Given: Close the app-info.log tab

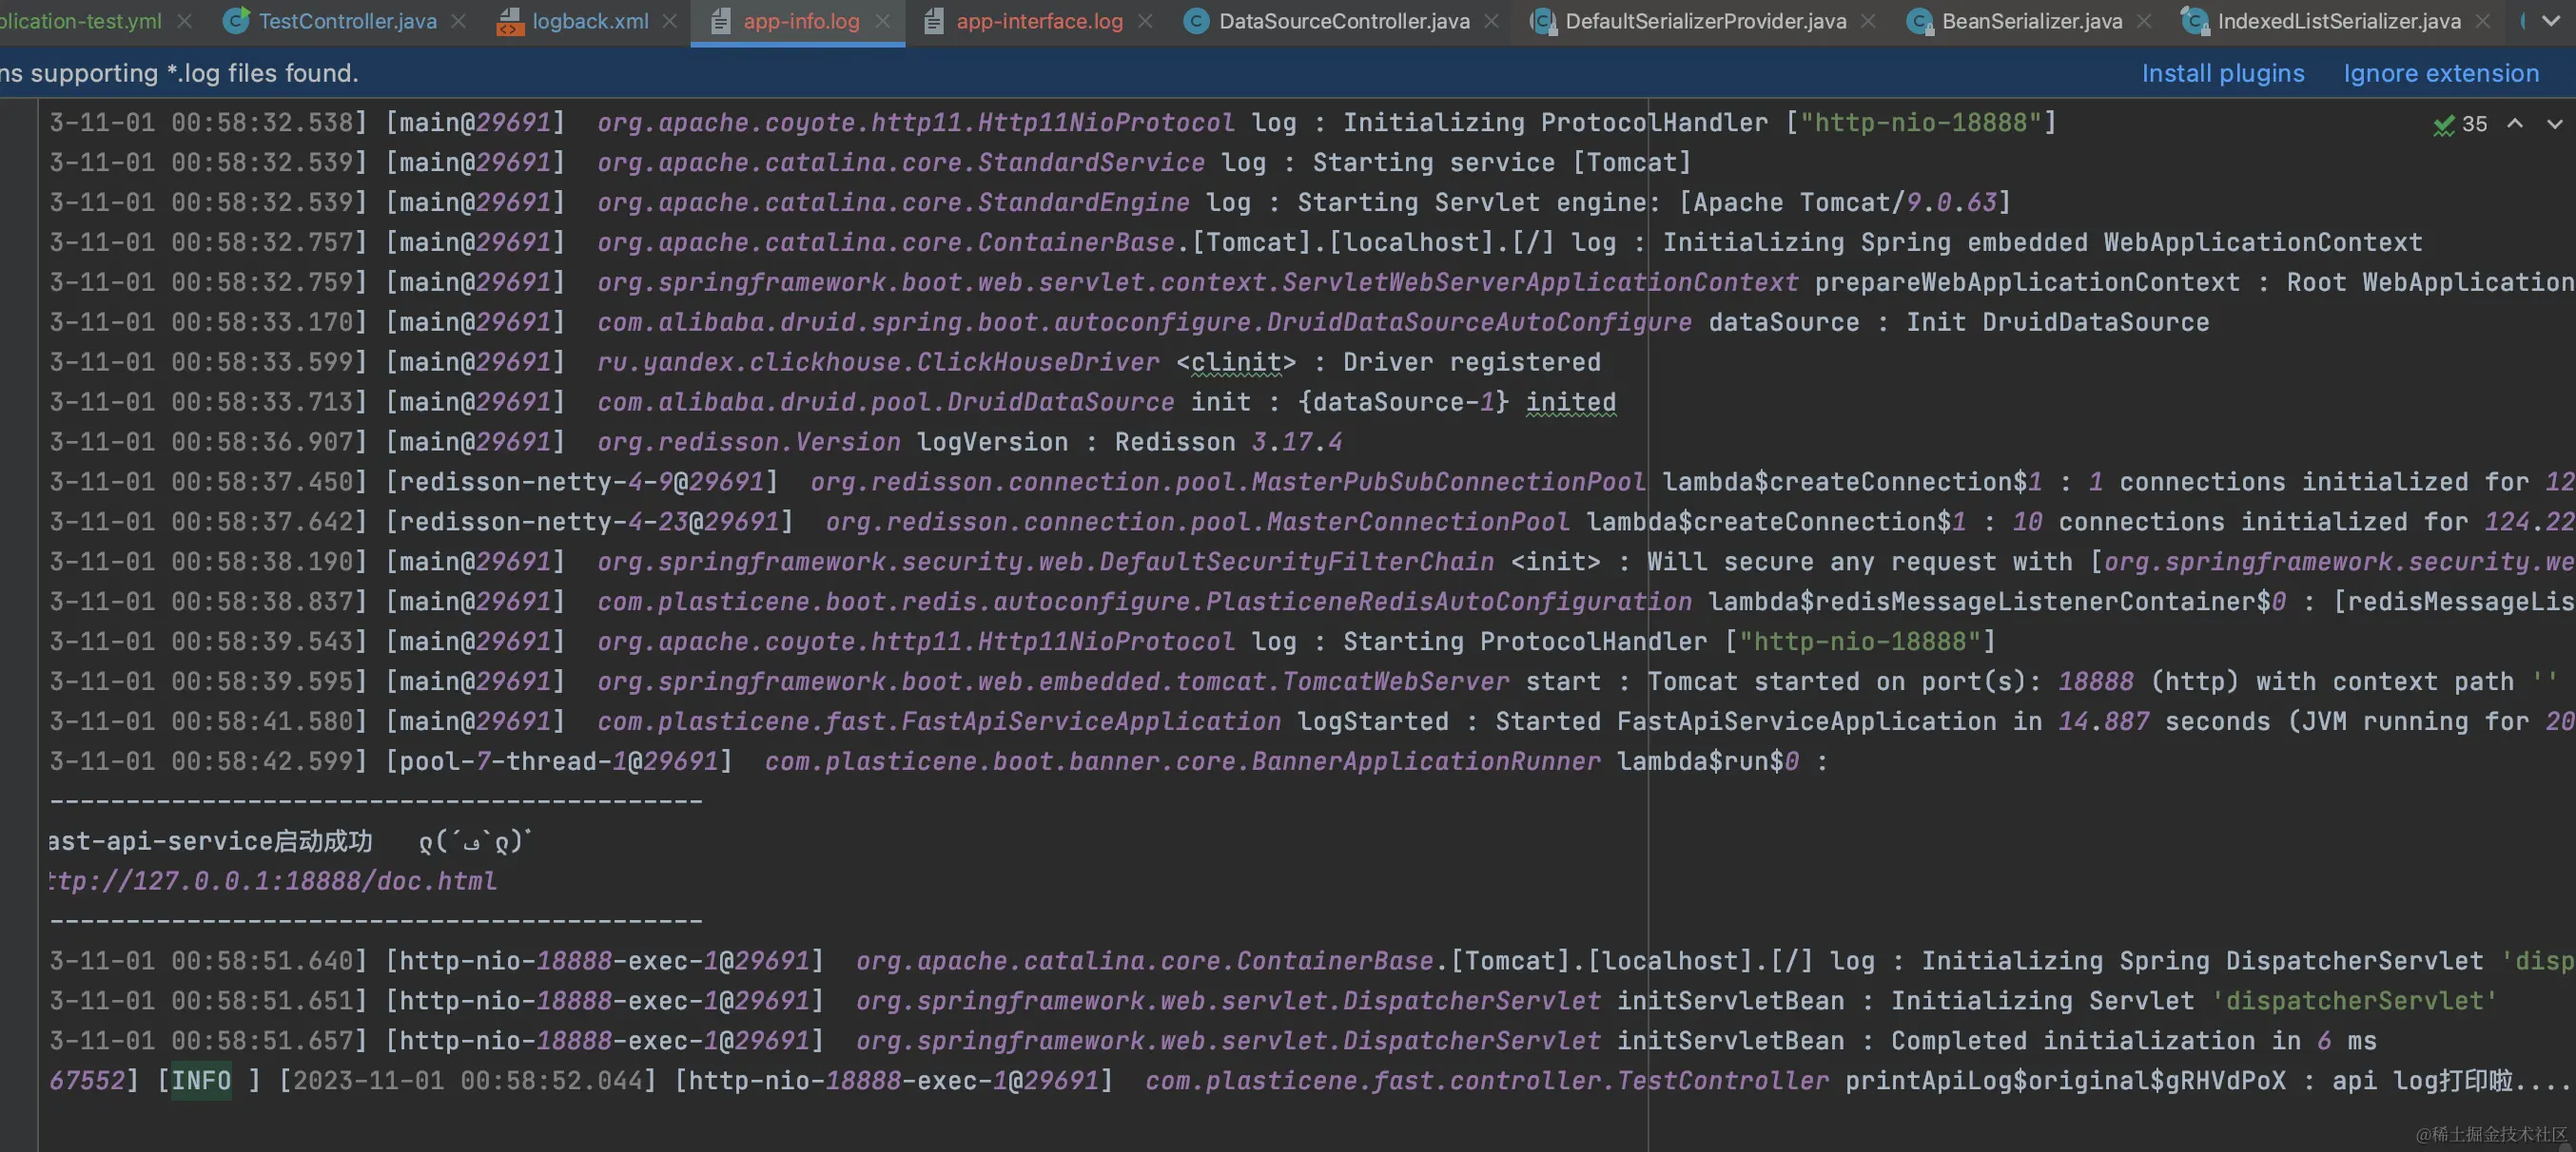Looking at the screenshot, I should pyautogui.click(x=883, y=21).
